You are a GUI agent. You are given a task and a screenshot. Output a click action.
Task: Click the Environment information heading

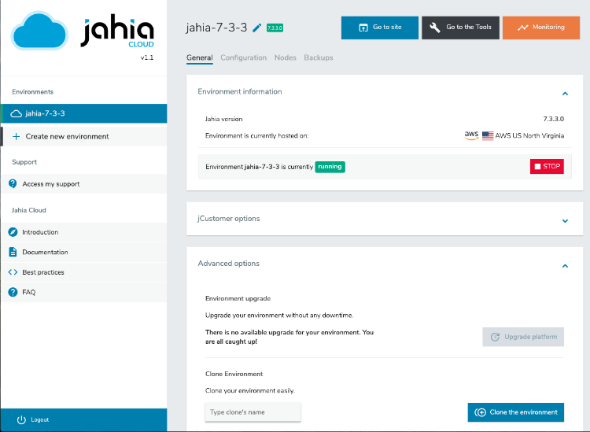click(240, 91)
